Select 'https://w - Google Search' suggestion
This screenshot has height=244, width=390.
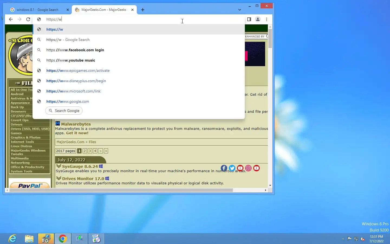(x=139, y=40)
